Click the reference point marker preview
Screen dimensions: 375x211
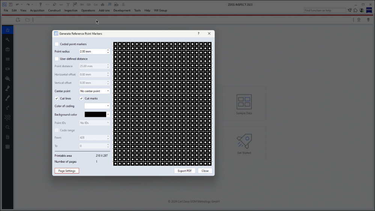click(x=163, y=104)
